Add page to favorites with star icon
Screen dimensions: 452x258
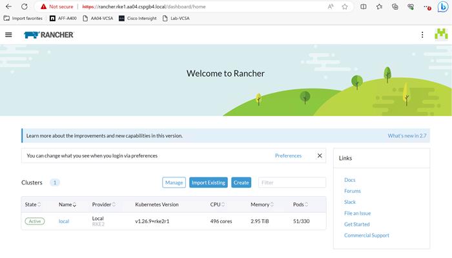tap(345, 6)
